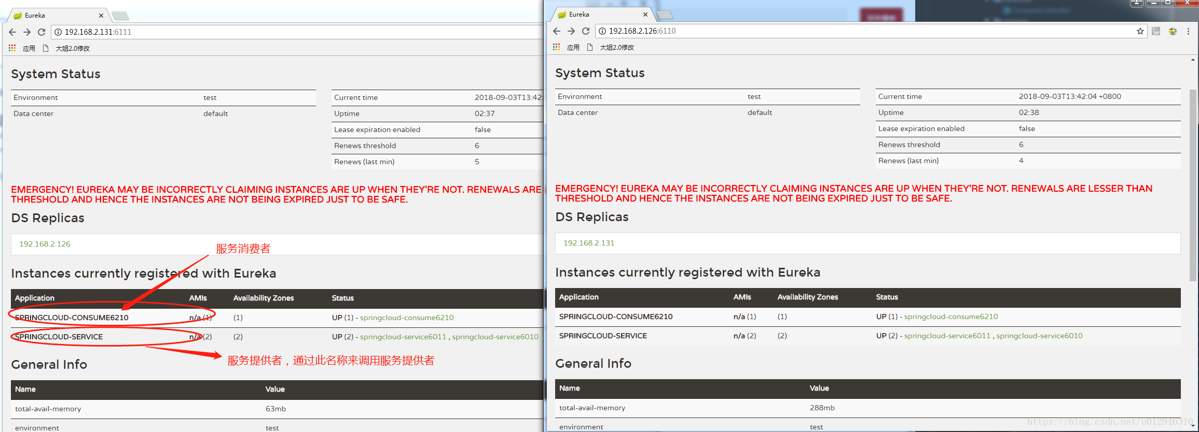
Task: Open springcloud-service6010 link in left window
Action: pos(495,337)
